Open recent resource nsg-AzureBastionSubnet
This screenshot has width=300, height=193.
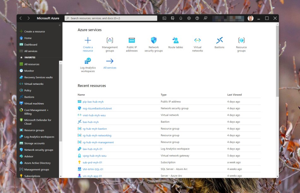[97, 108]
